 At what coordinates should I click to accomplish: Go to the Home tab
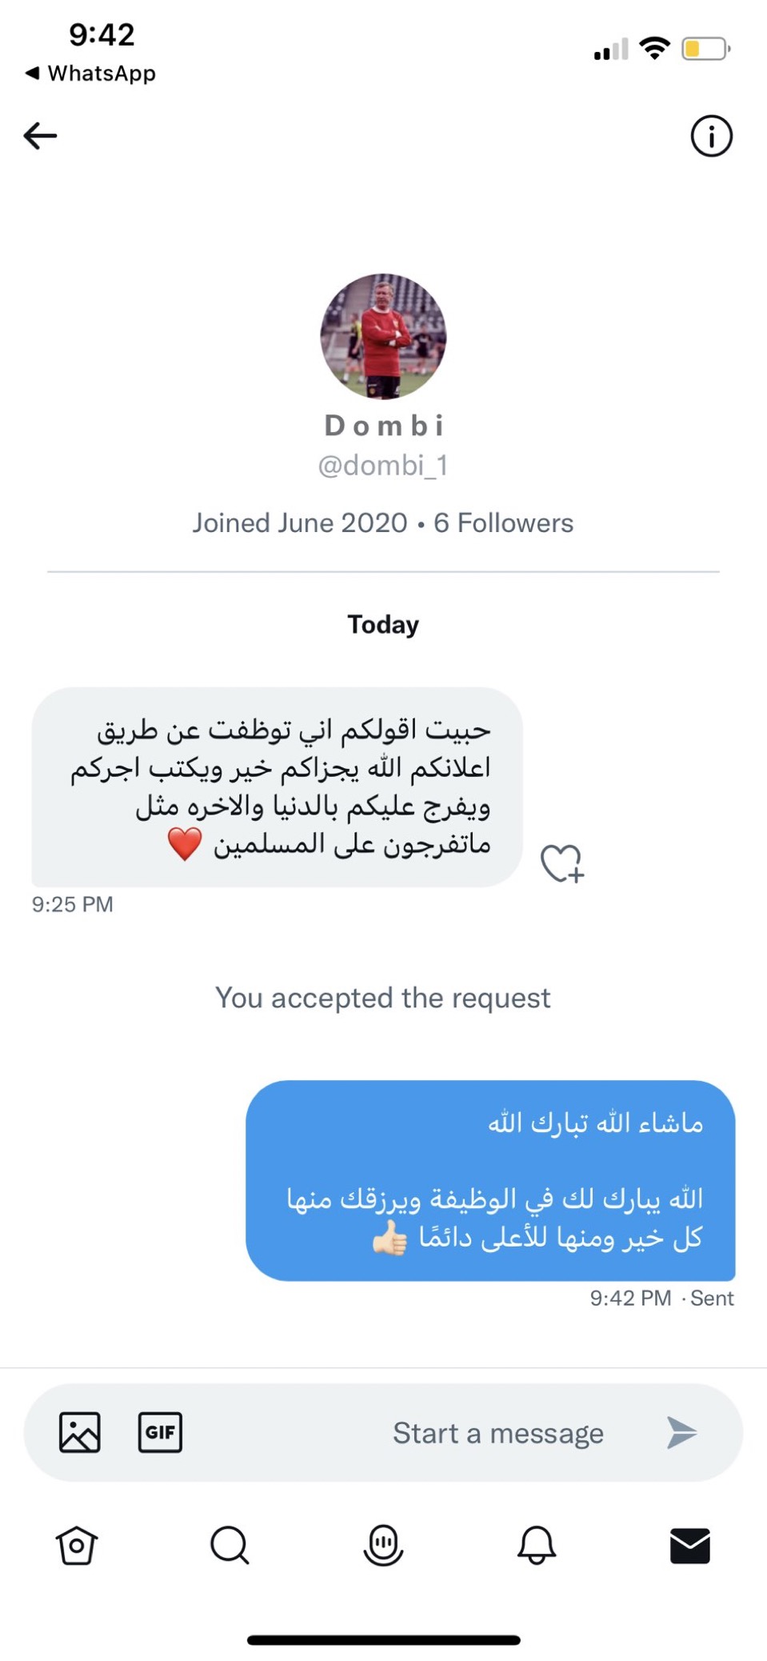pos(77,1545)
